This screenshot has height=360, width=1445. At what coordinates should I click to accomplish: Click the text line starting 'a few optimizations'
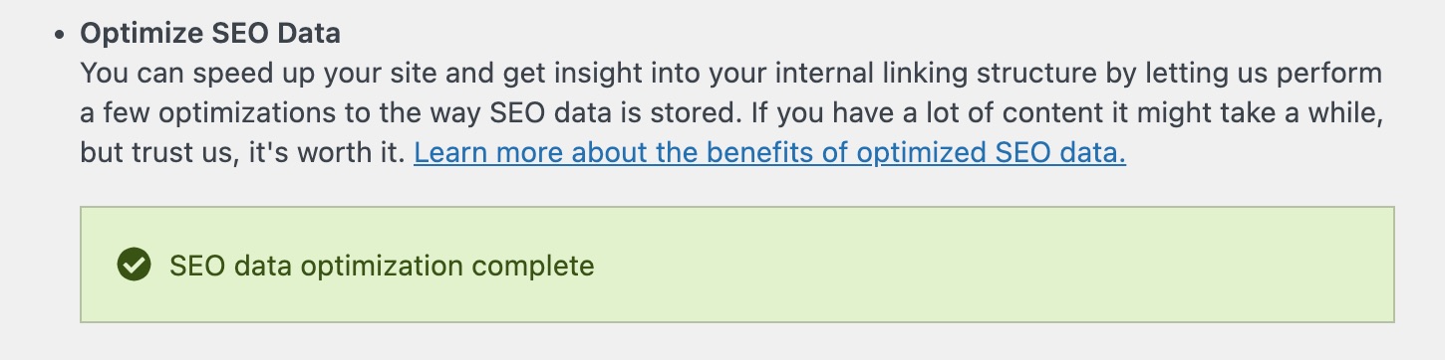click(x=731, y=113)
